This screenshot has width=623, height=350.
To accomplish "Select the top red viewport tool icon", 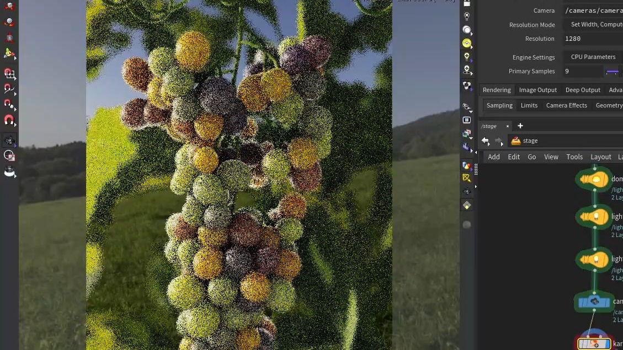I will 9,5.
